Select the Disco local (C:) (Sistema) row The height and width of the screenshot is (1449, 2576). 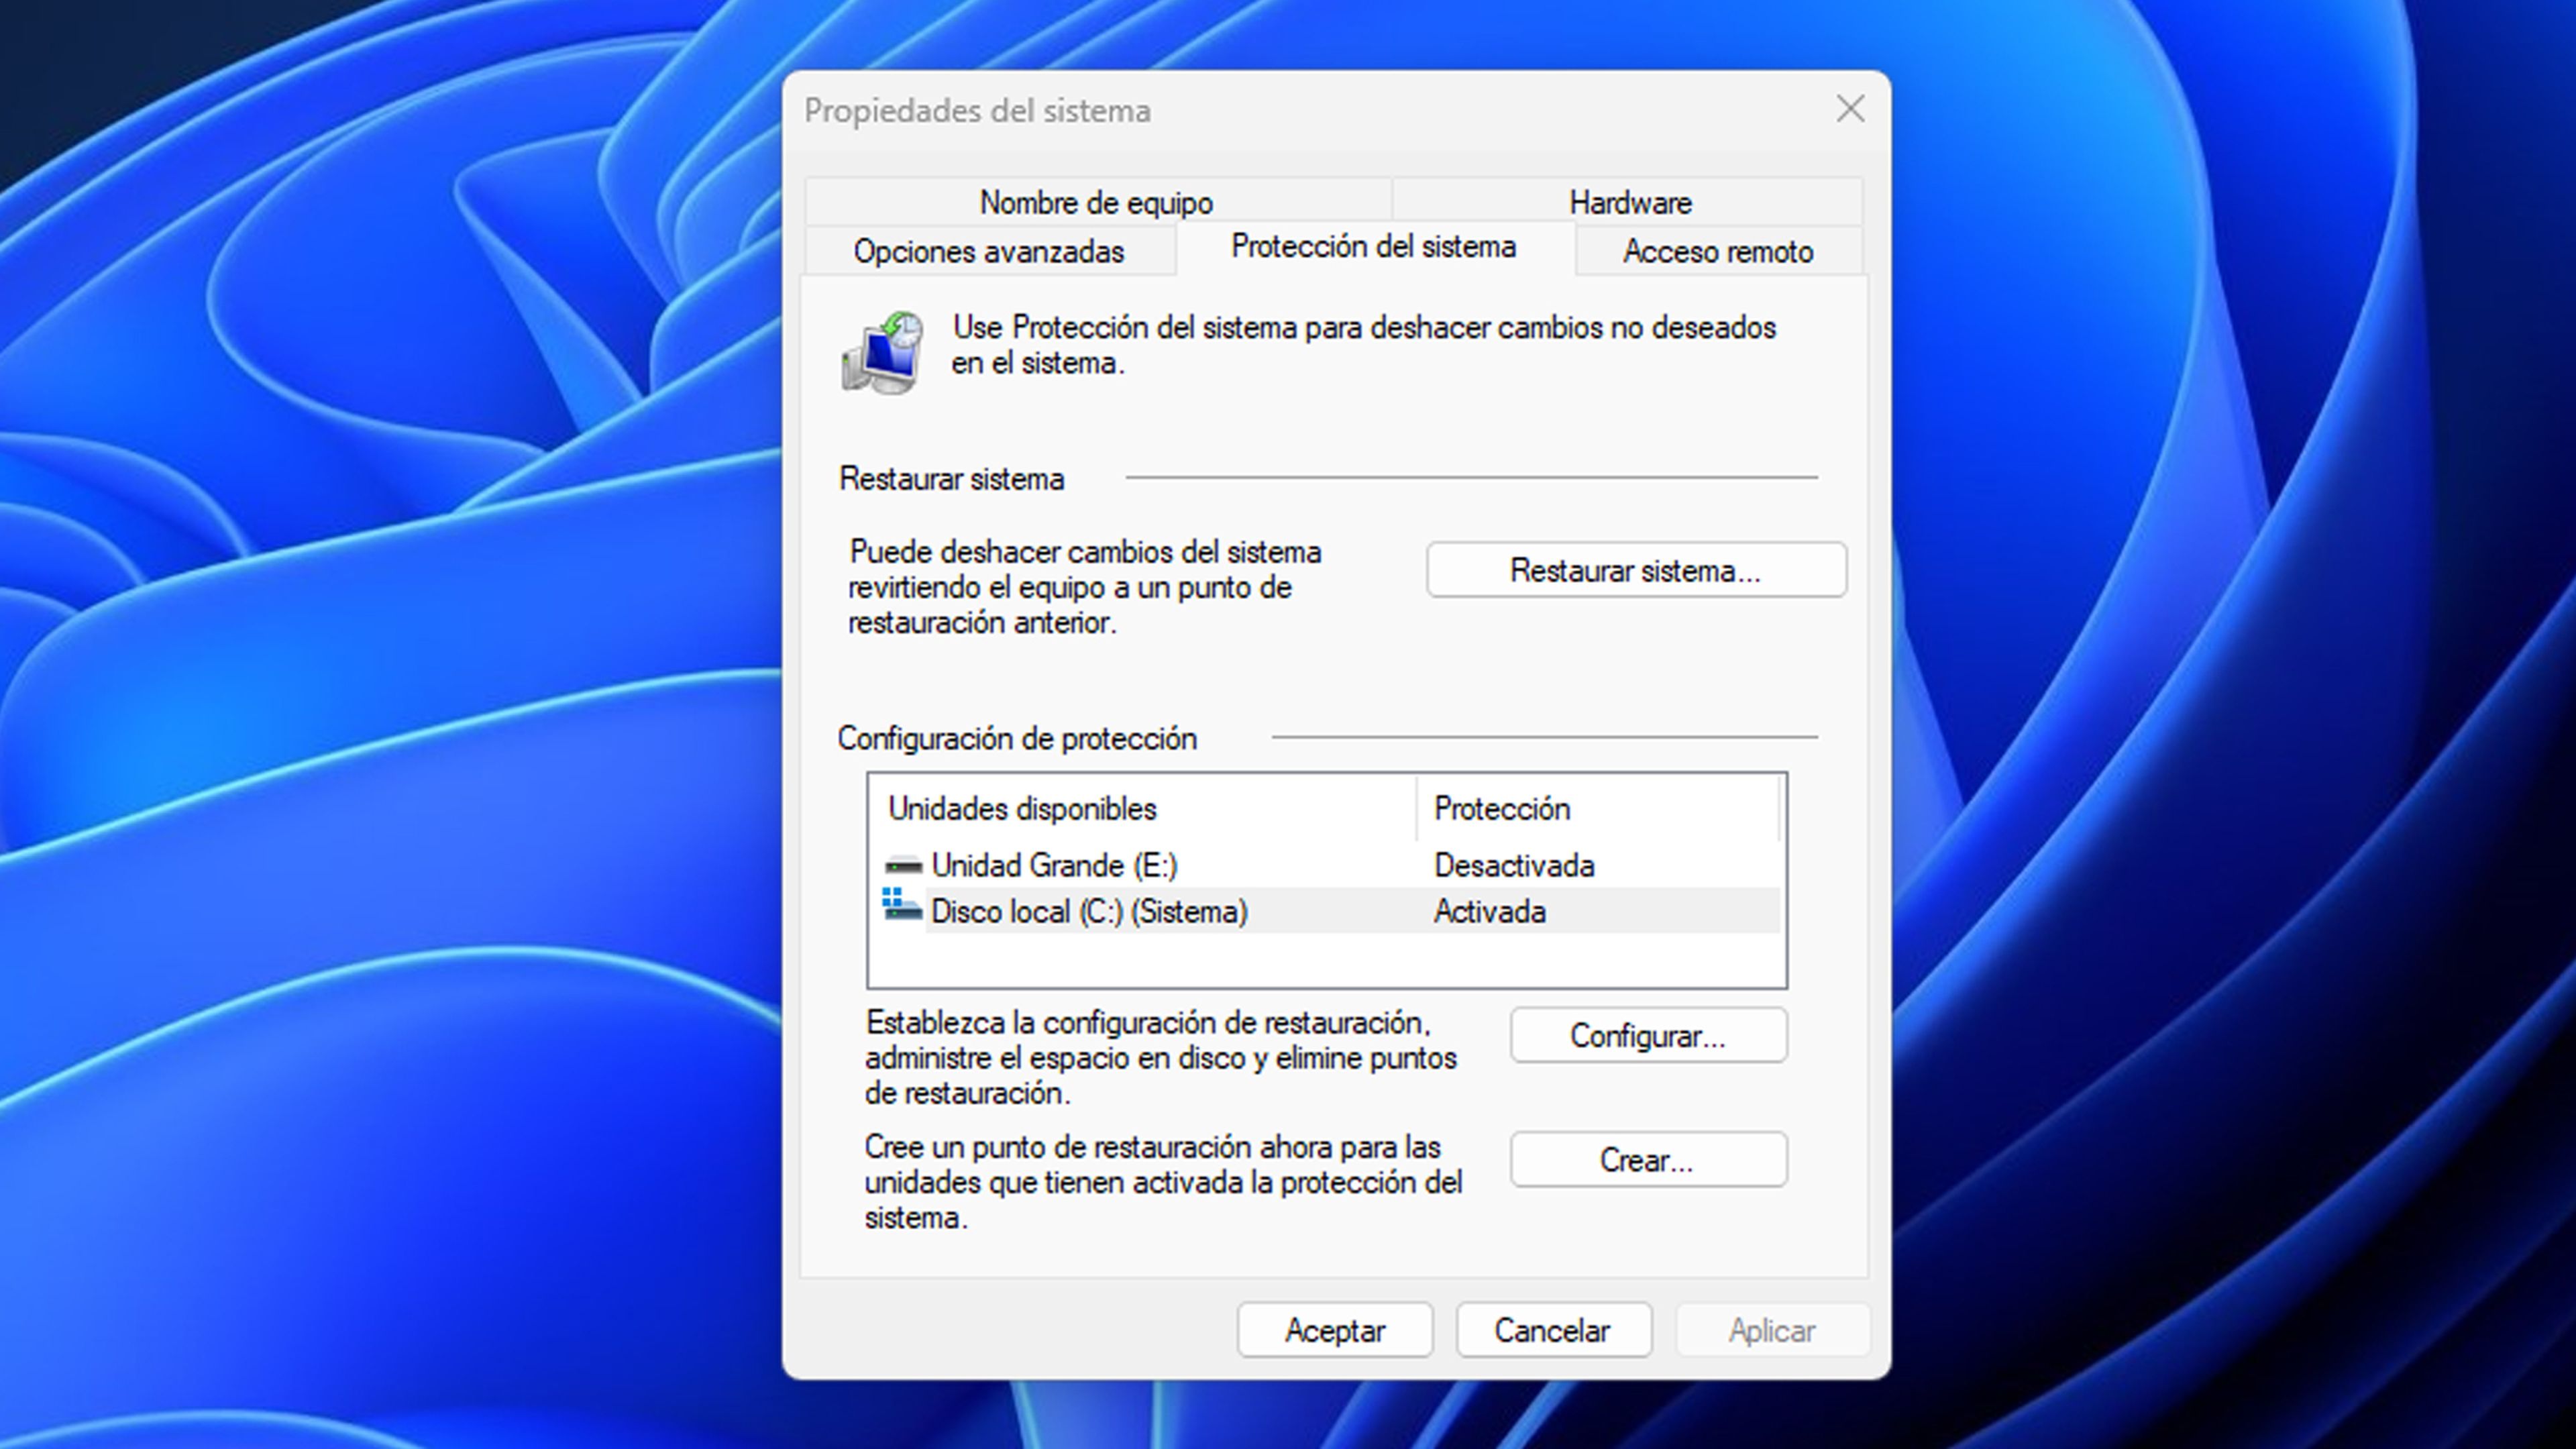pyautogui.click(x=1330, y=911)
